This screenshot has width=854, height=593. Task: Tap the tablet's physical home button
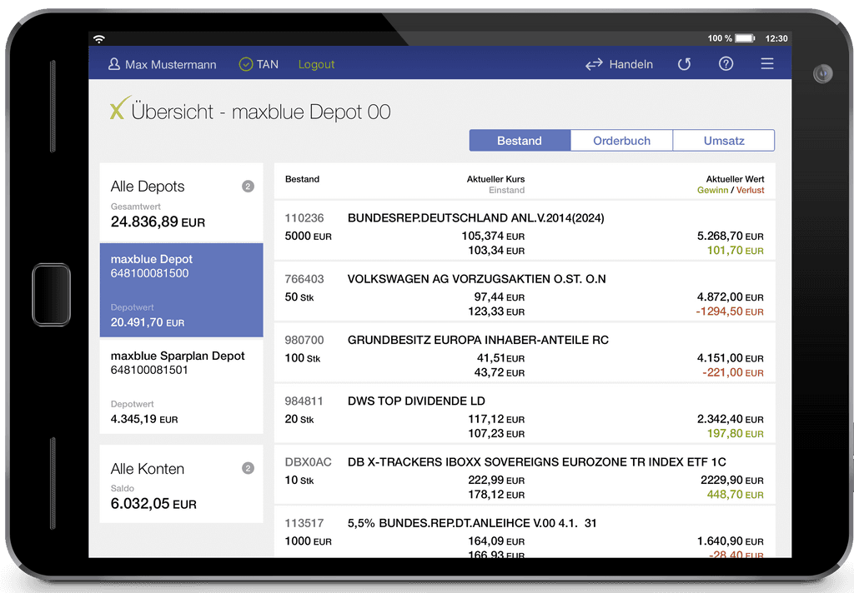click(51, 295)
